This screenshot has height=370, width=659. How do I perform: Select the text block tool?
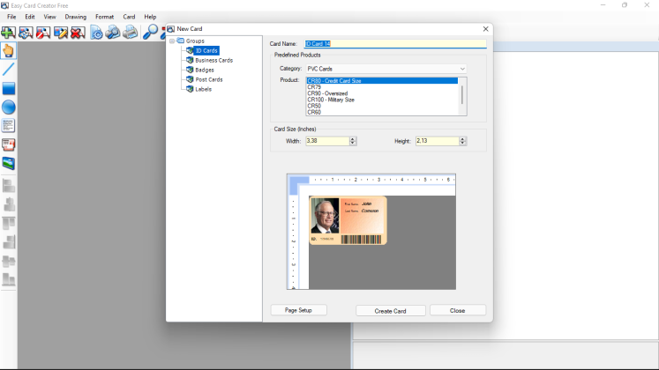click(9, 125)
